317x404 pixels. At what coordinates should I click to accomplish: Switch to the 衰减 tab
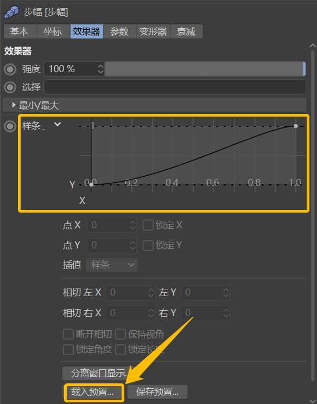click(x=187, y=31)
